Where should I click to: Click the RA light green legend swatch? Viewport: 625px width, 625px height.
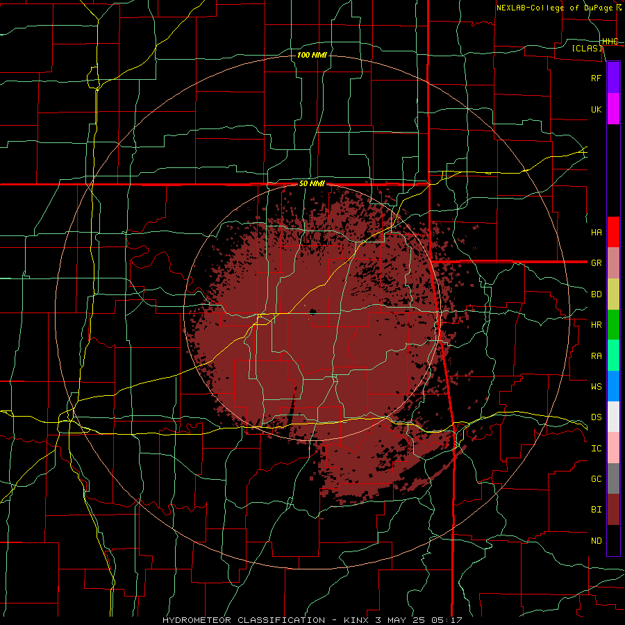pos(613,356)
